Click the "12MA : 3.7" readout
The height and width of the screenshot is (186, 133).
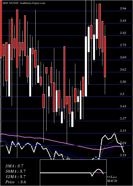coord(15,177)
